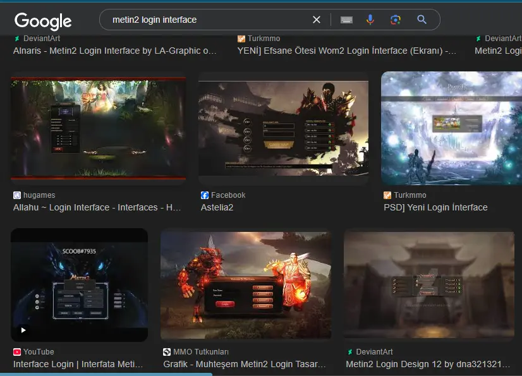Start a search by voice
The image size is (522, 376).
point(370,20)
